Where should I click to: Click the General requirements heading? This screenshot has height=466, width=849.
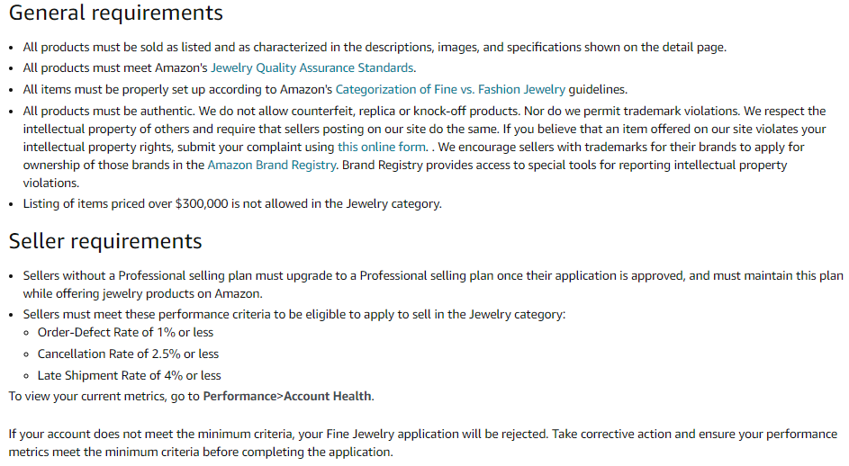[x=115, y=13]
